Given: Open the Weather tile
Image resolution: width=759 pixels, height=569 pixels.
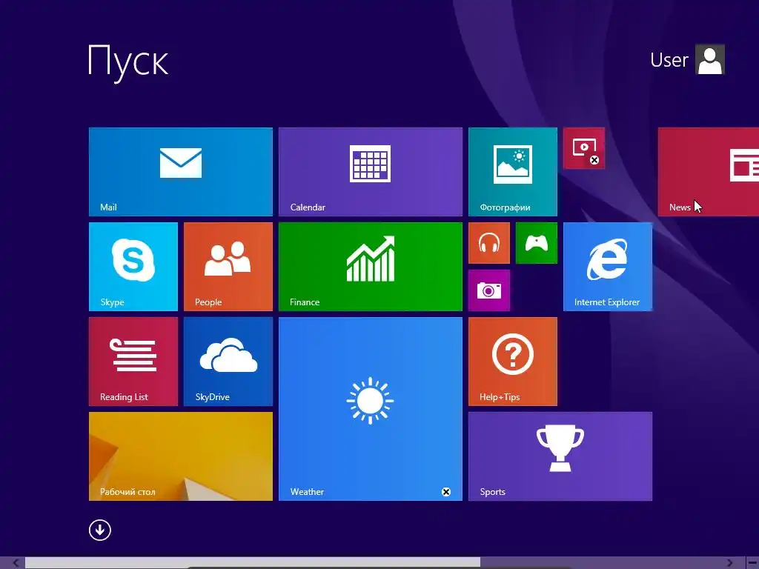Looking at the screenshot, I should pyautogui.click(x=371, y=409).
